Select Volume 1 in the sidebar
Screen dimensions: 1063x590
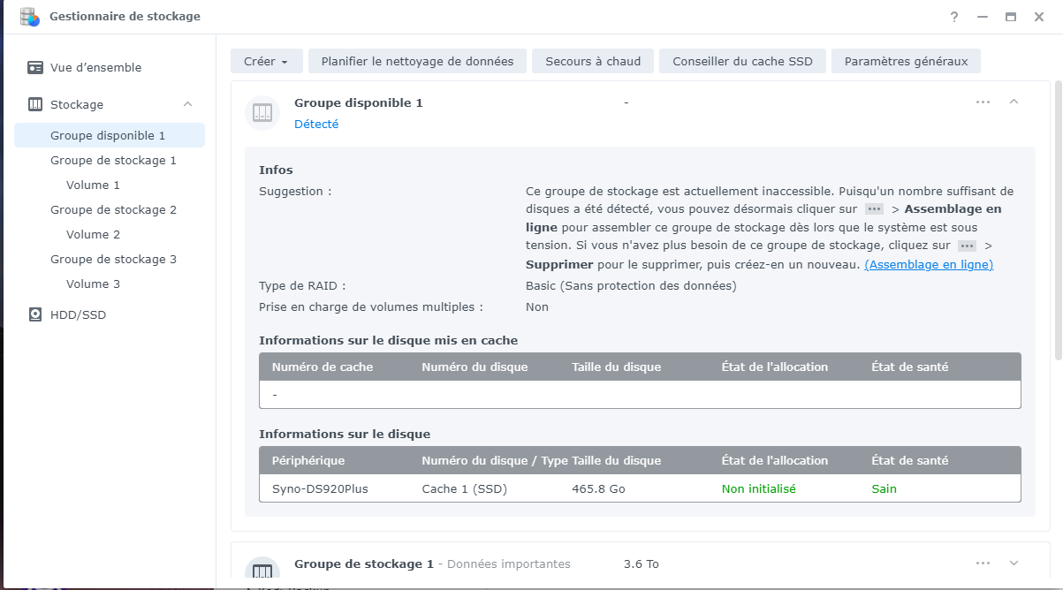pos(93,185)
